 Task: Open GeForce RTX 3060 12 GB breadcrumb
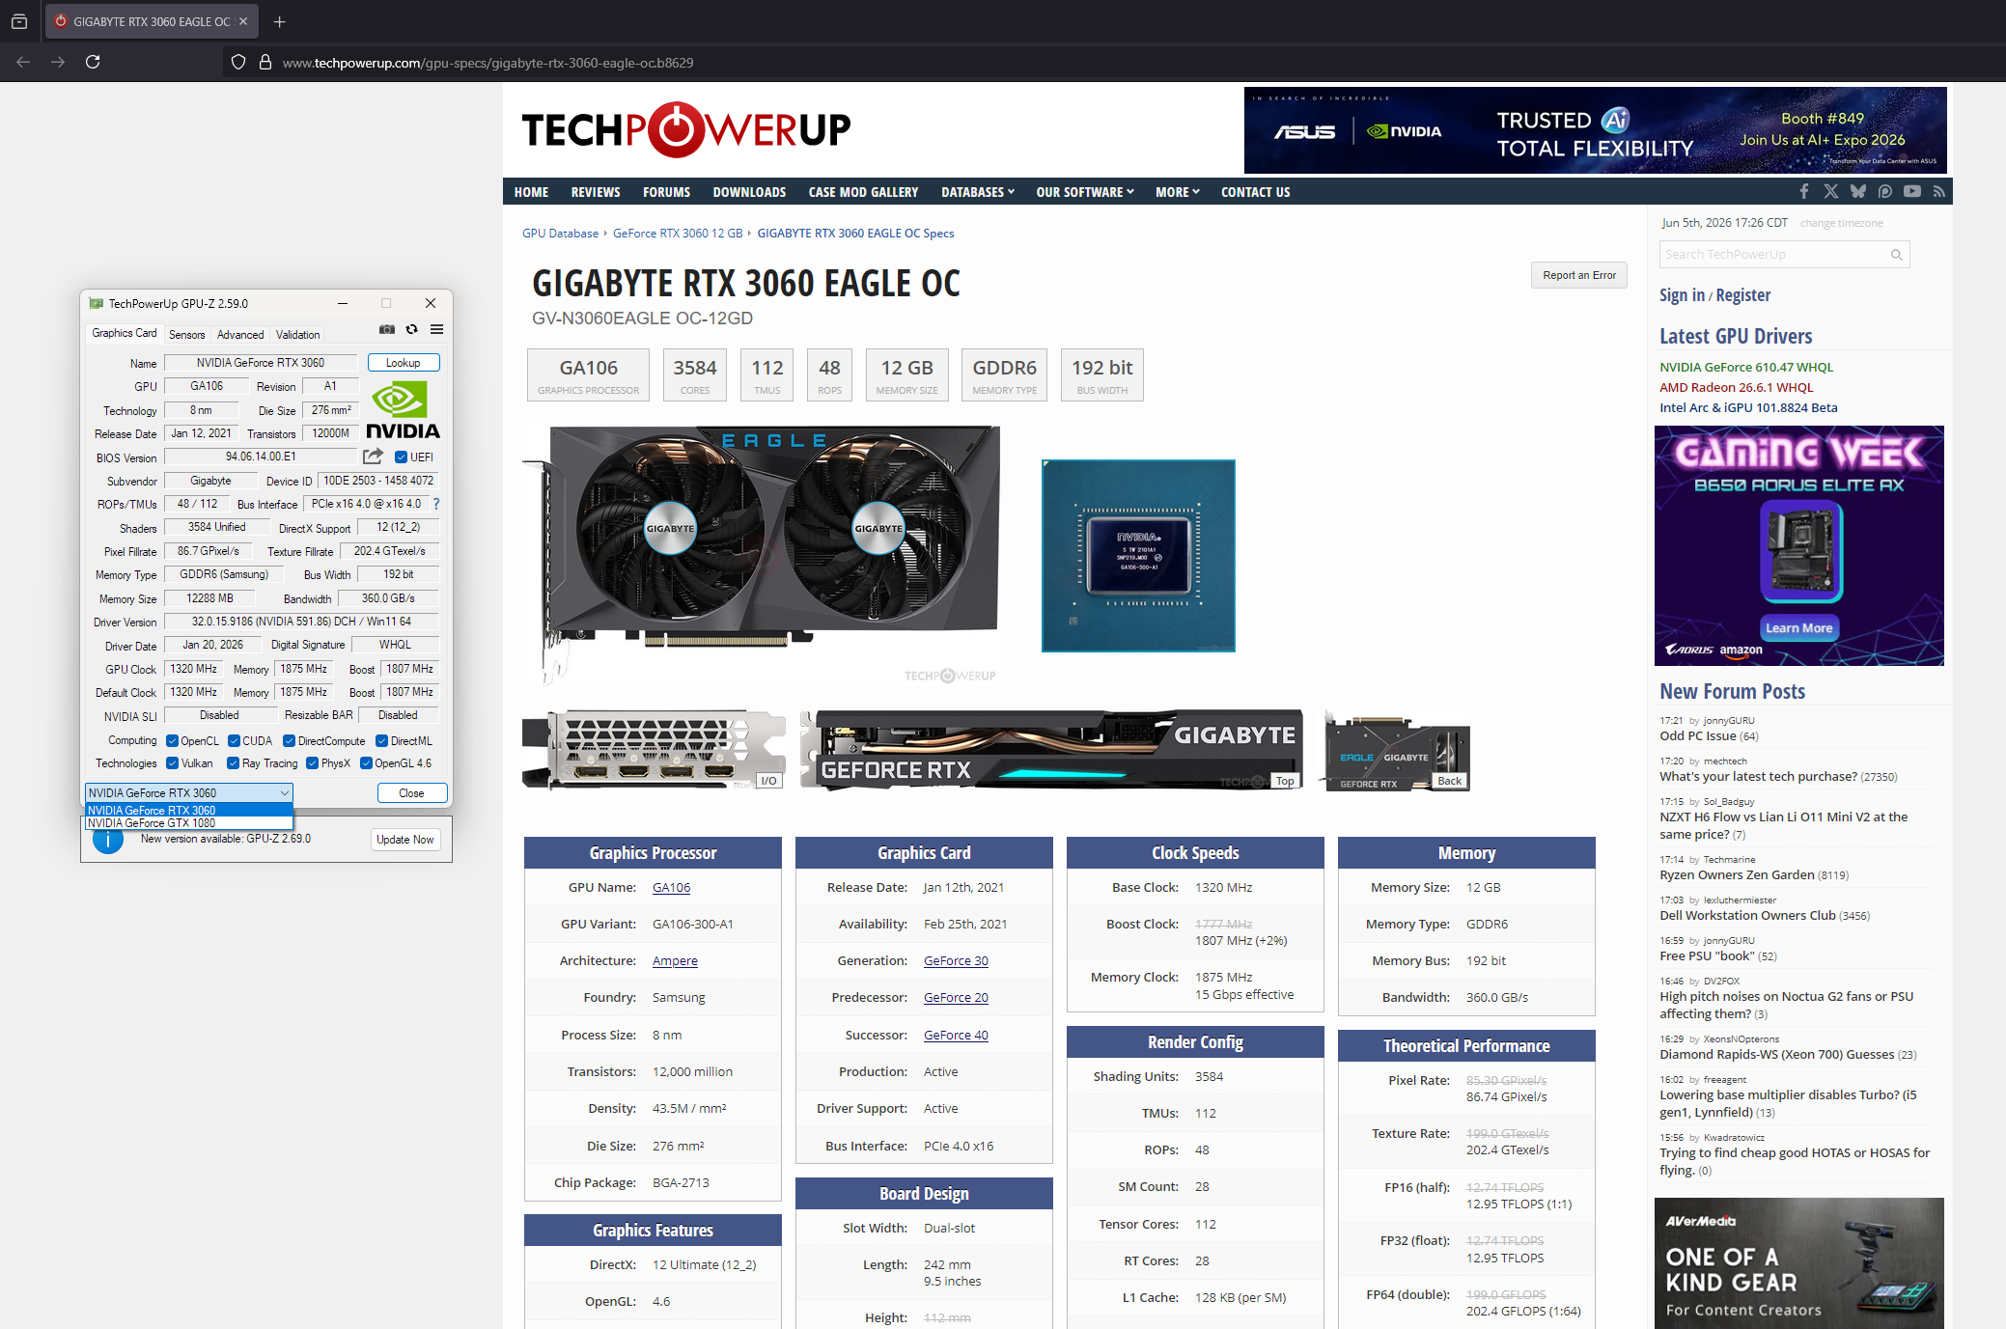coord(678,234)
